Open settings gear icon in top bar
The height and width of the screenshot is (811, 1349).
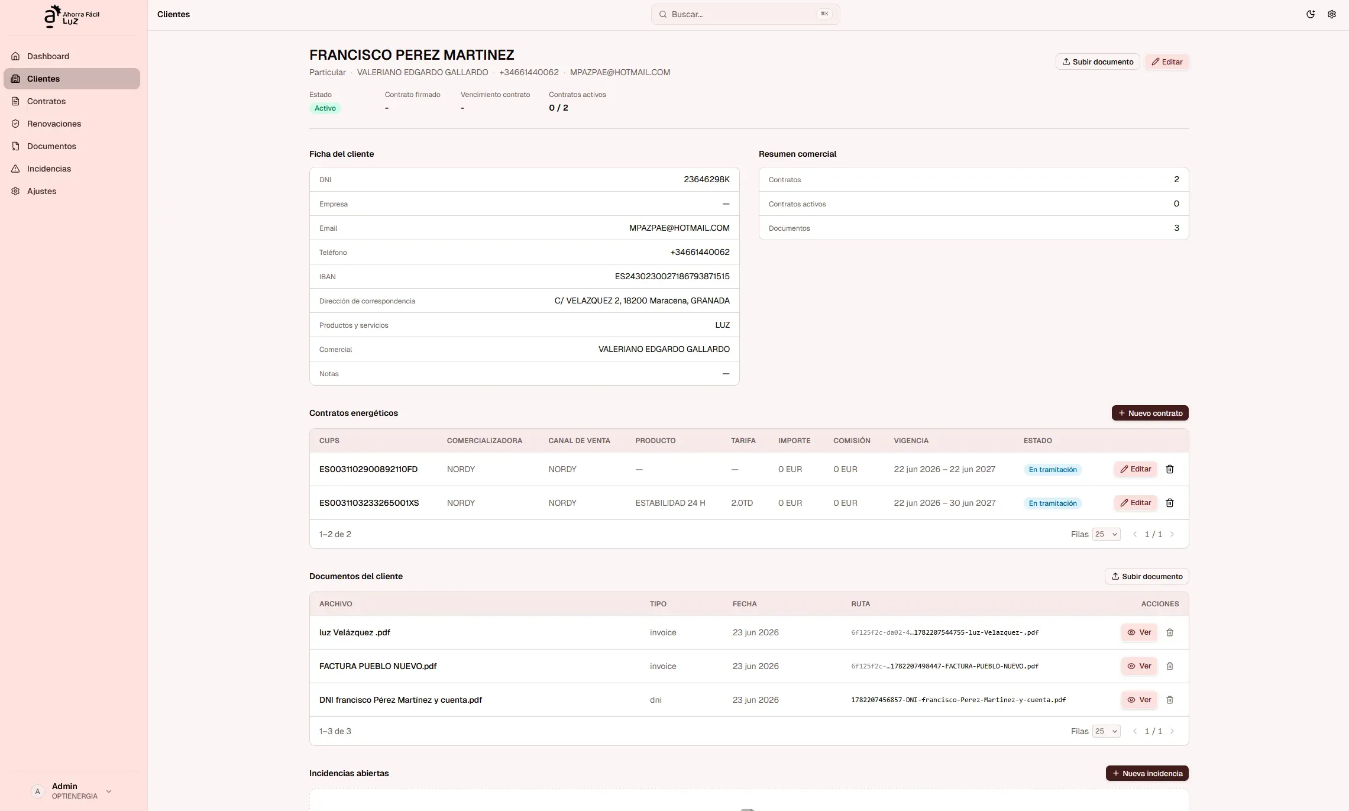tap(1331, 14)
